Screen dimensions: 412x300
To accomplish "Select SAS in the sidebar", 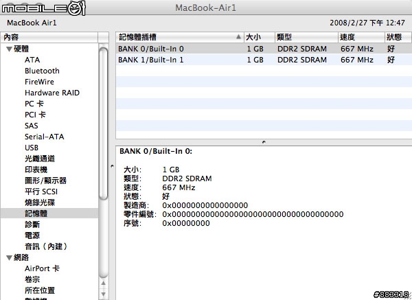I will (x=32, y=126).
